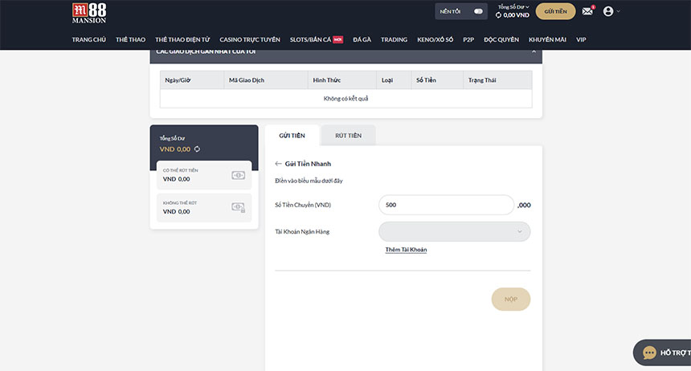The width and height of the screenshot is (691, 371).
Task: Go to the Khuyến Mãi menu item
Action: 546,39
